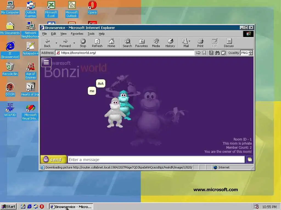
Task: Click the clipboard icon in the address toolbar
Action: pyautogui.click(x=223, y=53)
